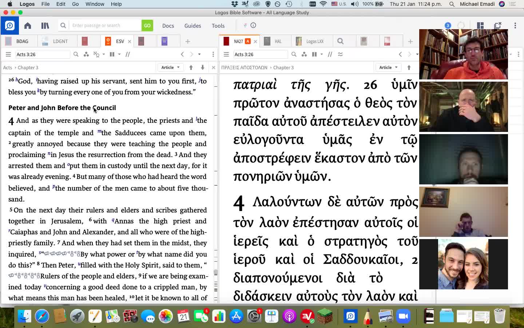Open App Store from the Dock
524x328 pixels.
pos(236,316)
